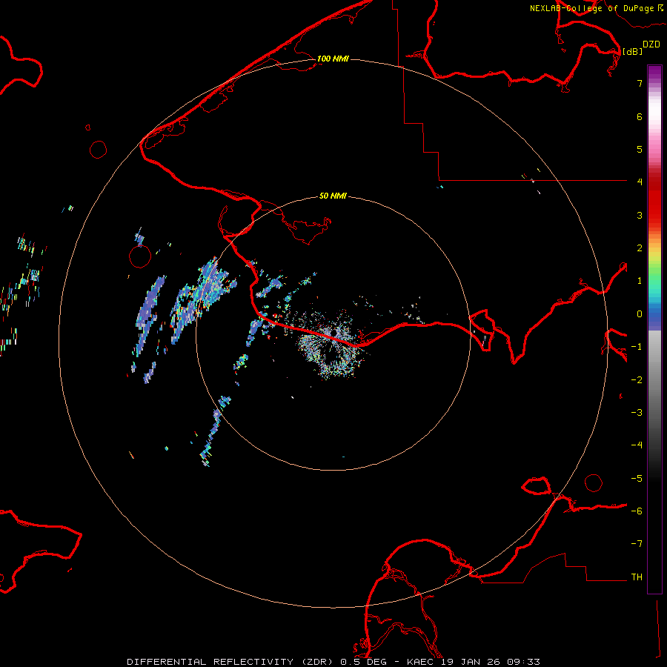This screenshot has height=667, width=667.
Task: Click the -2 value on the color scale
Action: [x=637, y=380]
